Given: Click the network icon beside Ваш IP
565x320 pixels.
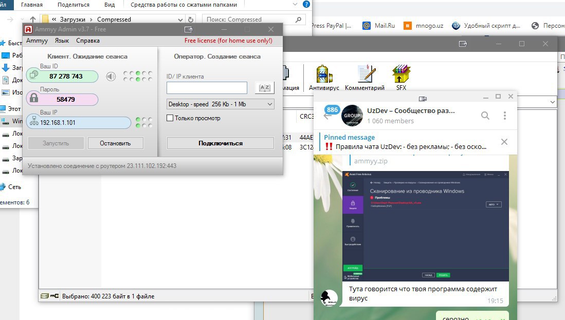Looking at the screenshot, I should point(34,121).
